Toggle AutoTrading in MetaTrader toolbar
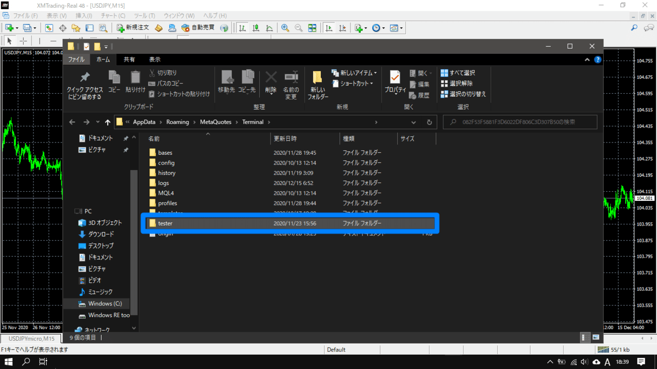Screen dimensions: 657x369 198,28
